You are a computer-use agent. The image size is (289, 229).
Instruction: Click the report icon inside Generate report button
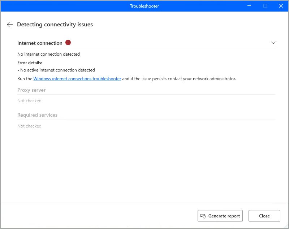[x=203, y=216]
